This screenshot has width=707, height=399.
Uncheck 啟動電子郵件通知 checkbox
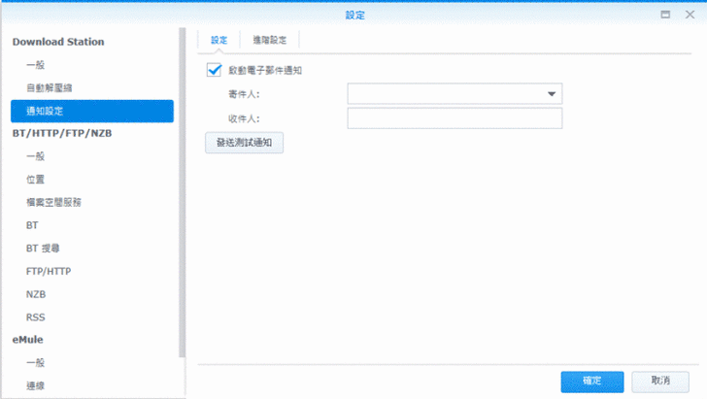(215, 70)
